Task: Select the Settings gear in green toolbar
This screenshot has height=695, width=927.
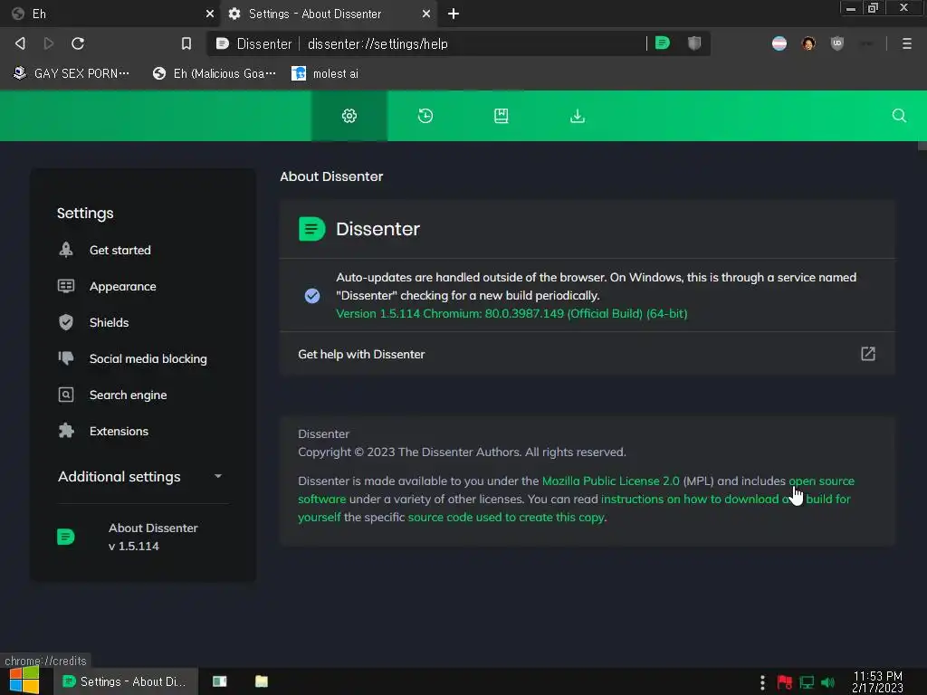Action: click(x=349, y=116)
